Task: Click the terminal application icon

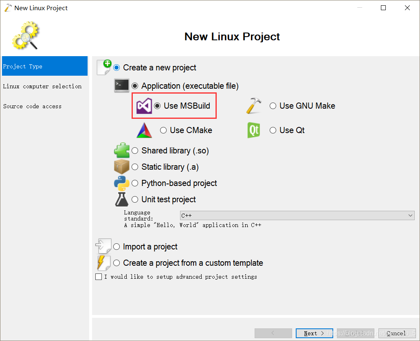Action: pos(122,85)
